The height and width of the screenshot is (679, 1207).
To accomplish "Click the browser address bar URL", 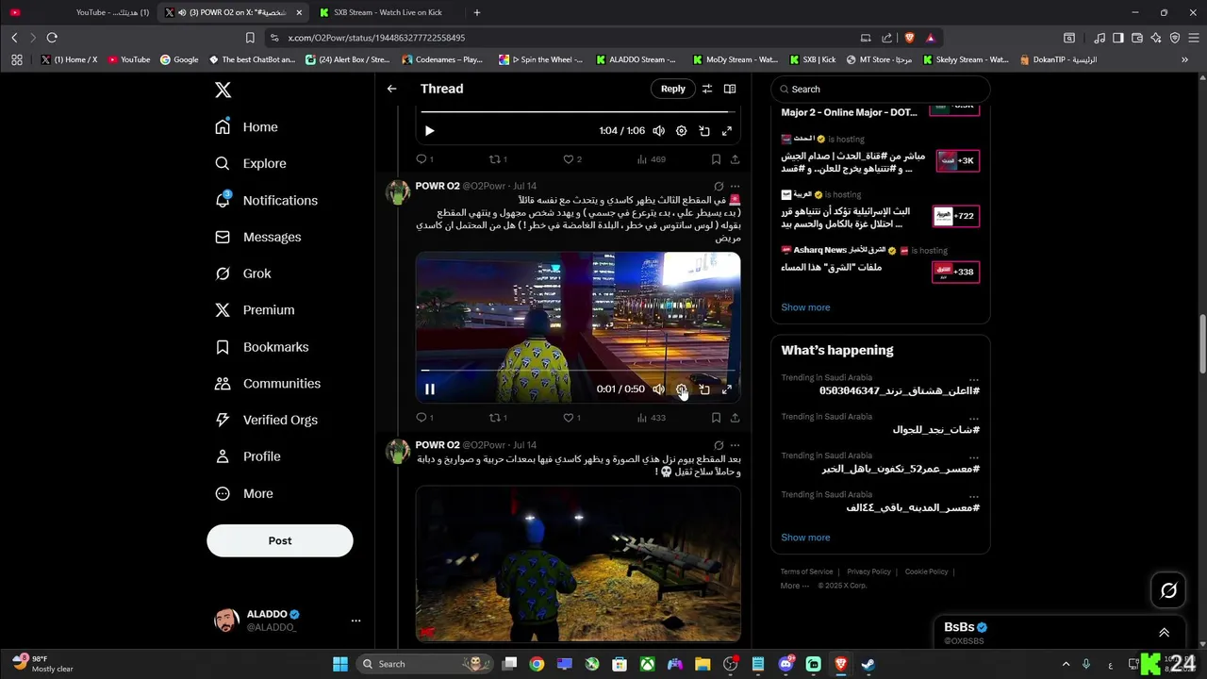I will (375, 38).
